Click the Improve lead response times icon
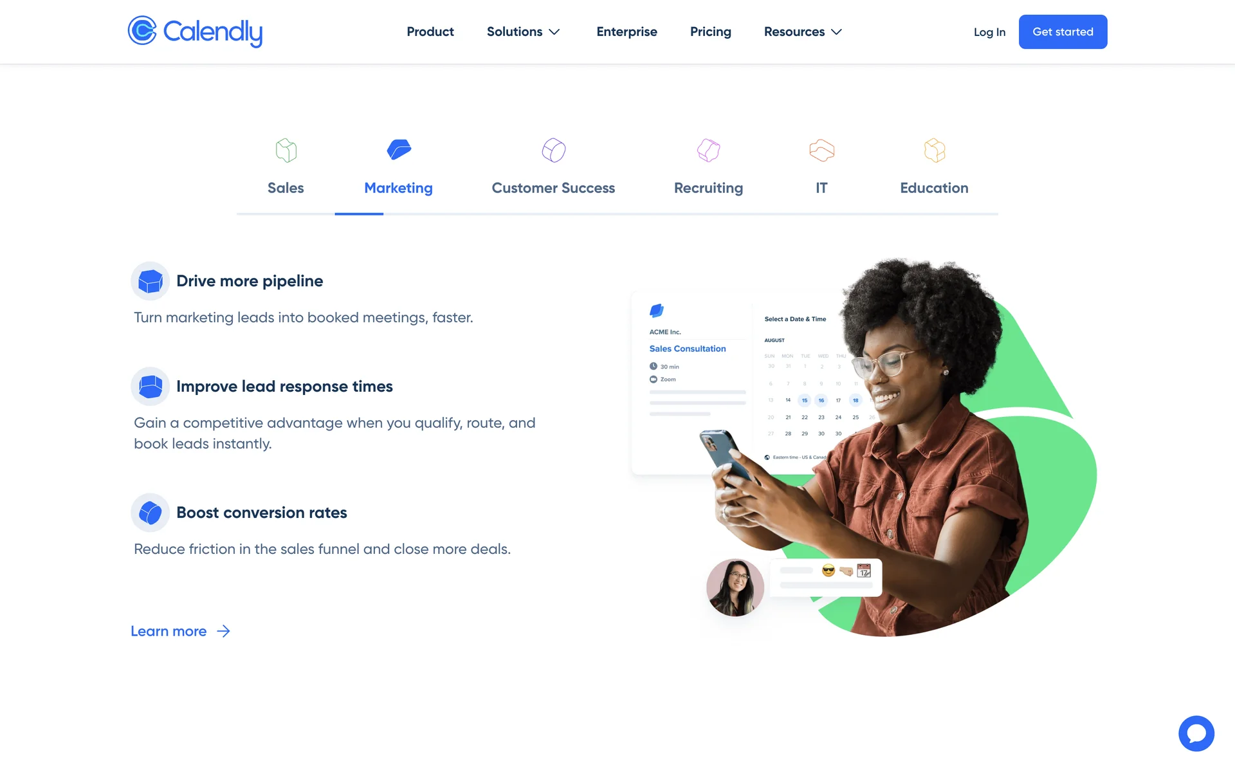The width and height of the screenshot is (1235, 772). (151, 387)
